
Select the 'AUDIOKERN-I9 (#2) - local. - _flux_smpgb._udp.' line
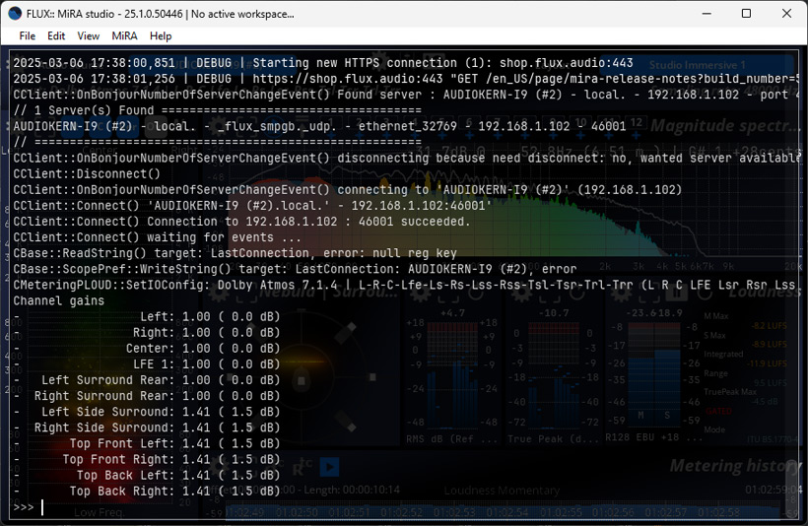click(319, 127)
